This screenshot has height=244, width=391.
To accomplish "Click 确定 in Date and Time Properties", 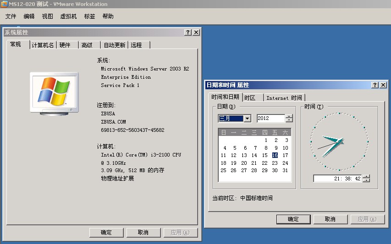I will (293, 219).
